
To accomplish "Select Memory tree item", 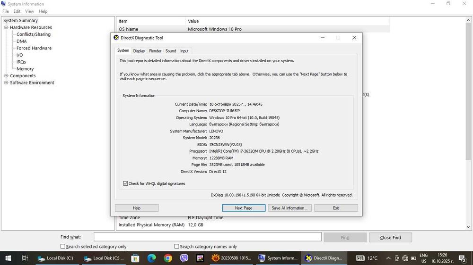I will [25, 69].
